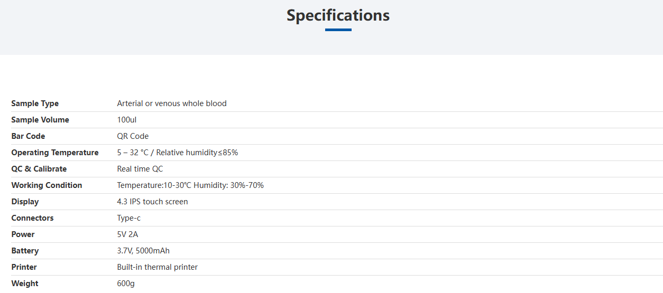Select the Operating Temperature label
Screen dimensions: 663x293
pos(55,153)
